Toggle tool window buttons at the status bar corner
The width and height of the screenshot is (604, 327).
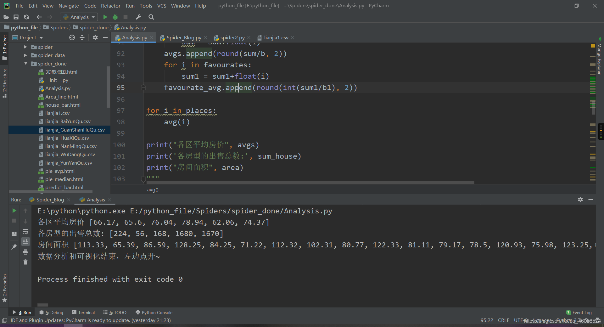(x=5, y=320)
